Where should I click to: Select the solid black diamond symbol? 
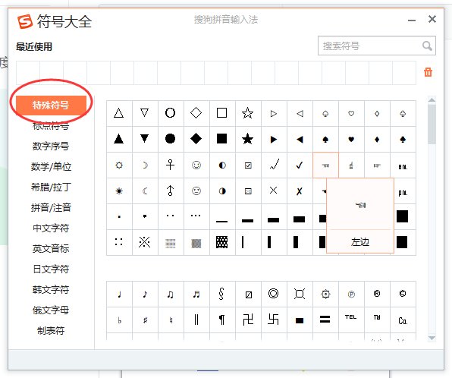click(196, 139)
